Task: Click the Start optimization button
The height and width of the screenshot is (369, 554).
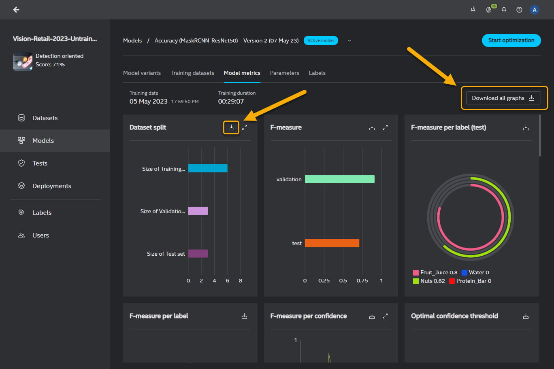Action: pyautogui.click(x=511, y=40)
